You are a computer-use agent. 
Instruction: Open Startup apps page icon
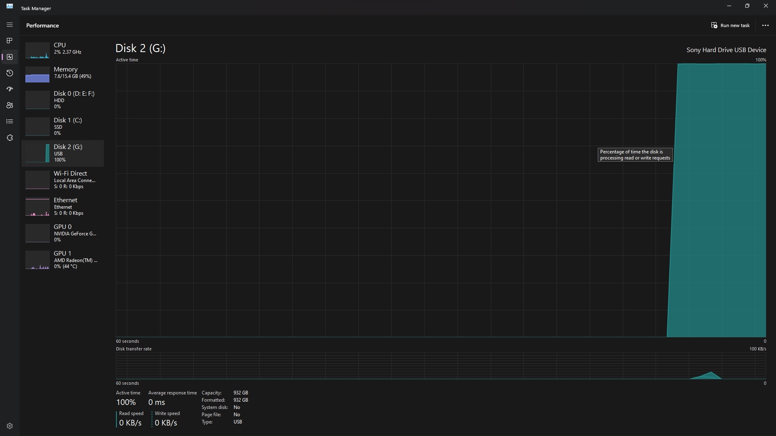point(10,89)
